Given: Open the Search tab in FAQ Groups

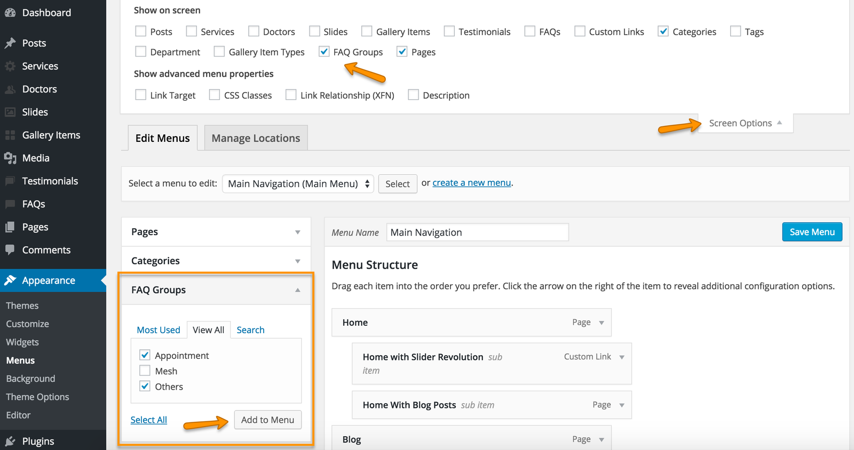Looking at the screenshot, I should click(x=251, y=330).
